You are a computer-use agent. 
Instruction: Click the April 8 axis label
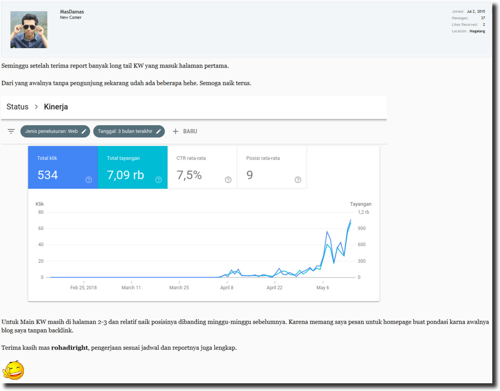pos(227,288)
